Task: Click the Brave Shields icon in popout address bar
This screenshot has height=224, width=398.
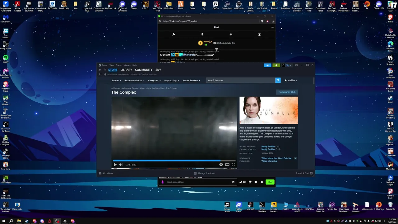Action: (x=262, y=21)
